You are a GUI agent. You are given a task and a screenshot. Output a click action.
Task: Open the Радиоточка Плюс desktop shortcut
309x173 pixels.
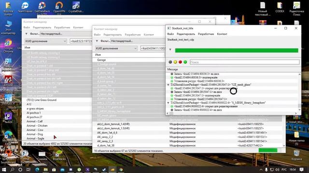click(296, 9)
